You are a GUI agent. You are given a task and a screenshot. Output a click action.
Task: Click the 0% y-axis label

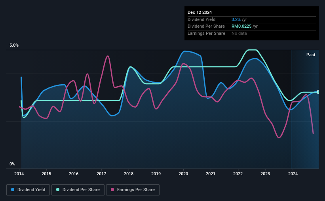coord(12,164)
